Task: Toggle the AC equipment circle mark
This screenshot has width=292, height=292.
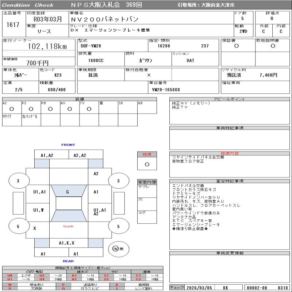Action: 12,109
